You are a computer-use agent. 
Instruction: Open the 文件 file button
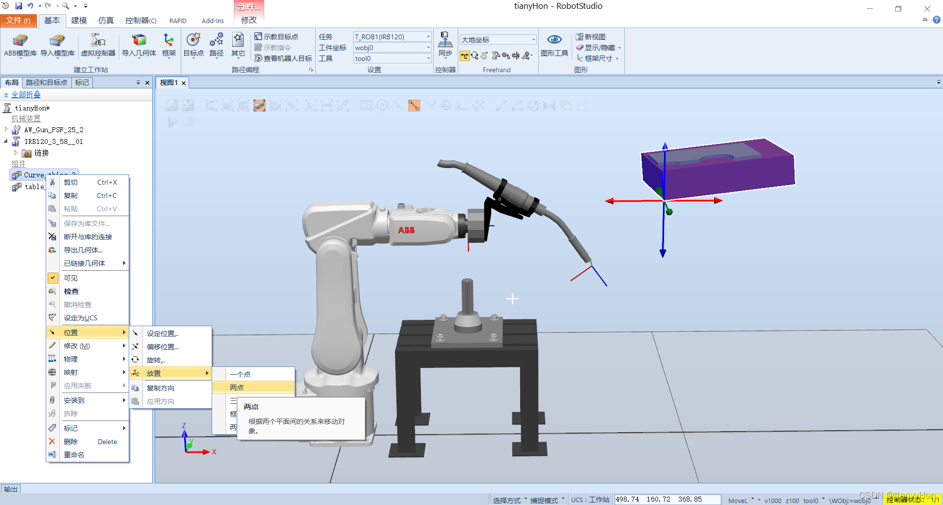click(18, 20)
